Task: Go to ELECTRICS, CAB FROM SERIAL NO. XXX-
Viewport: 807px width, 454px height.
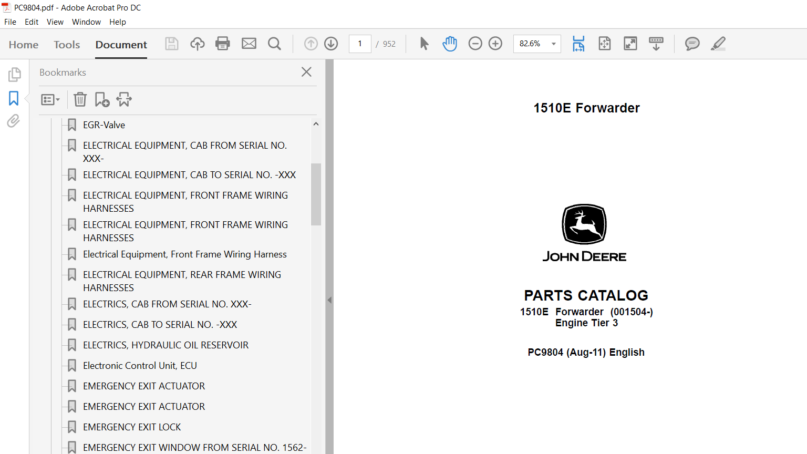Action: 167,304
